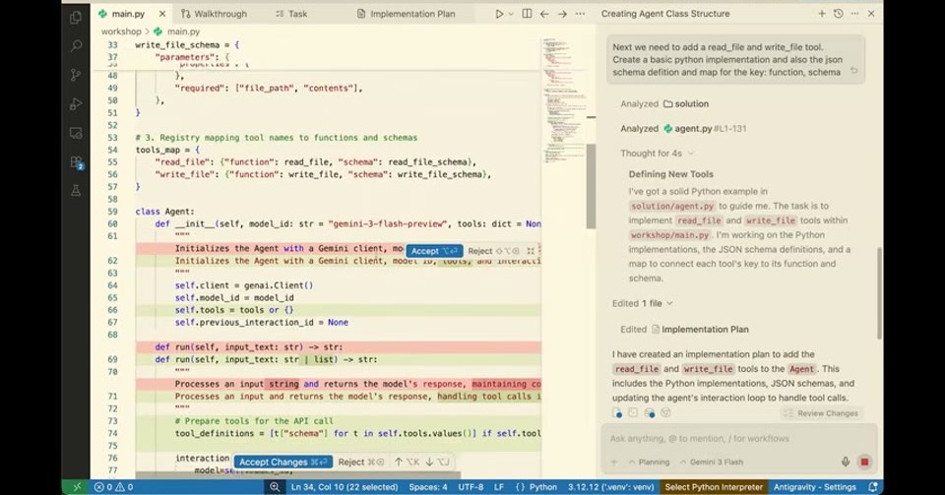Click the Accept Changes button
945x495 pixels.
coord(283,462)
